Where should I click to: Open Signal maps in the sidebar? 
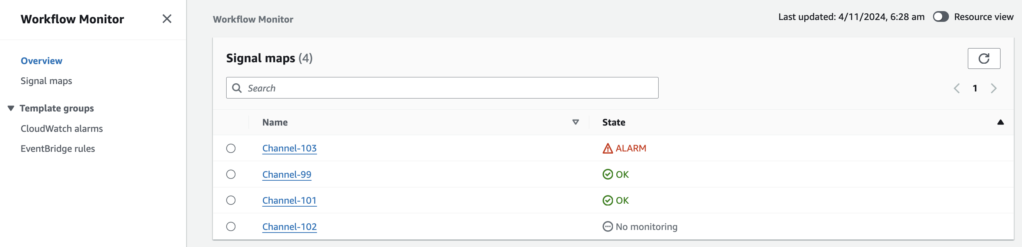pyautogui.click(x=46, y=81)
